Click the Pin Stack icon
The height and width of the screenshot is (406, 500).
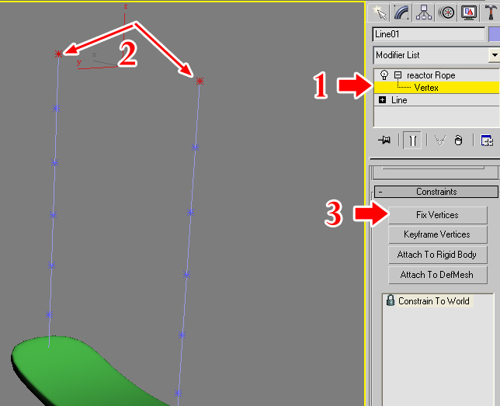384,140
